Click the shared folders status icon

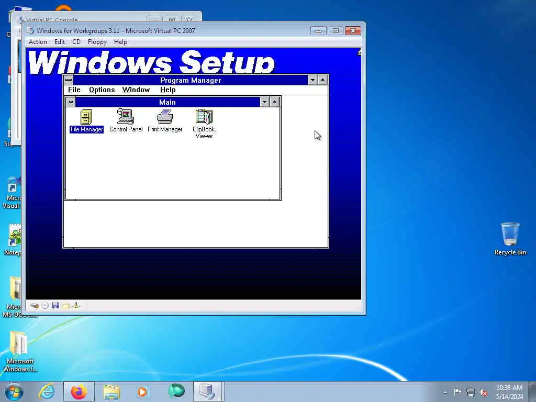click(x=66, y=305)
